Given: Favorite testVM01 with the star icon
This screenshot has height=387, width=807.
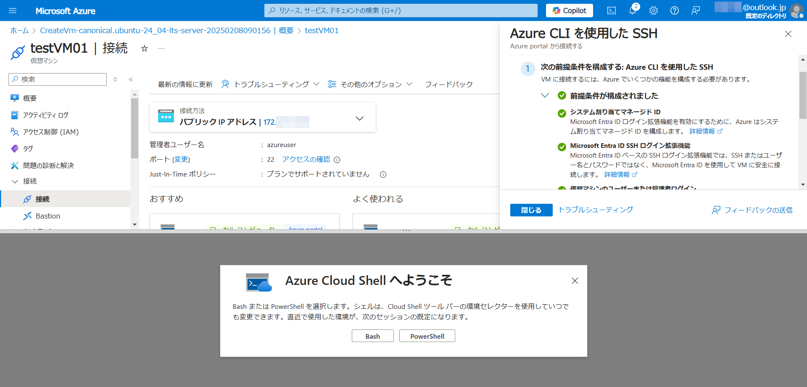Looking at the screenshot, I should 144,48.
